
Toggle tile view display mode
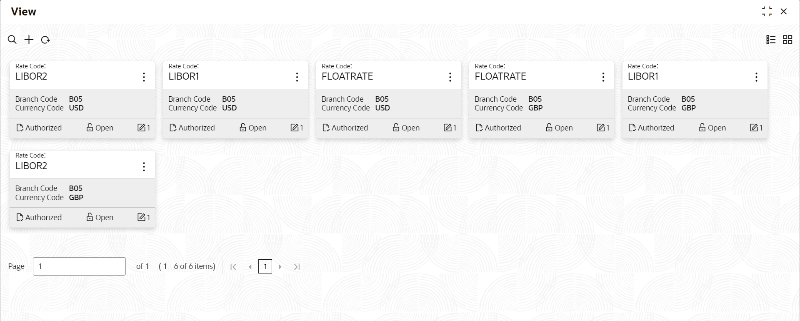point(787,39)
